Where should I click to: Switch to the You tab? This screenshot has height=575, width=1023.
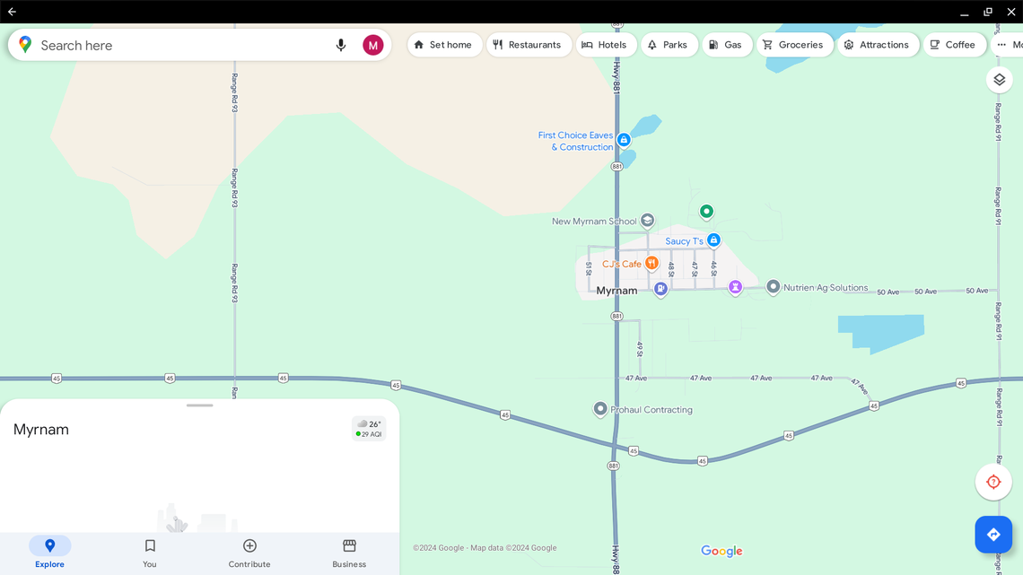click(149, 553)
